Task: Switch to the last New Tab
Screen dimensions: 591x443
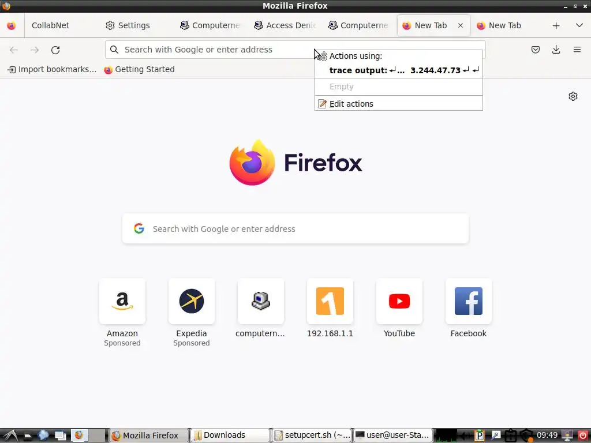Action: point(505,25)
